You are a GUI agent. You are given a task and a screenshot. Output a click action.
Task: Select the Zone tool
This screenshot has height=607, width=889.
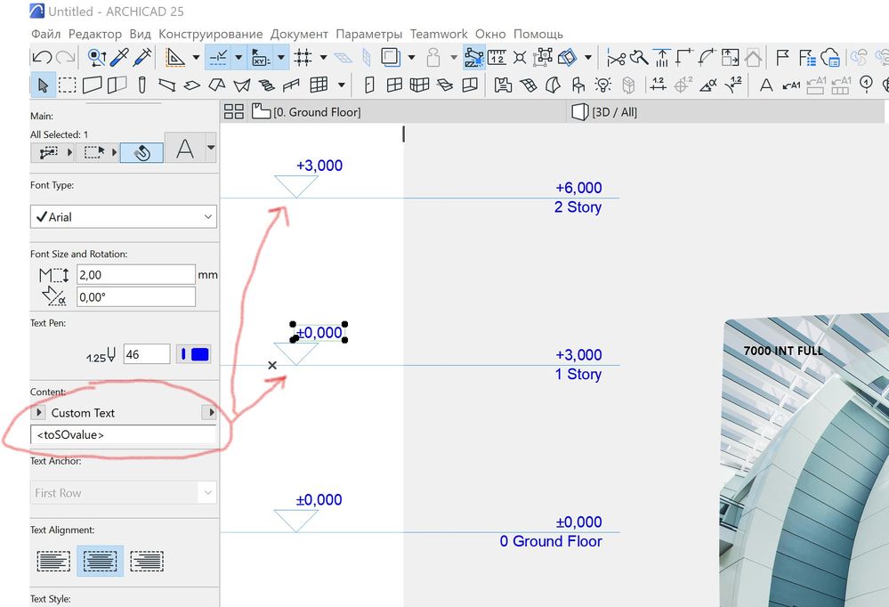click(x=503, y=85)
